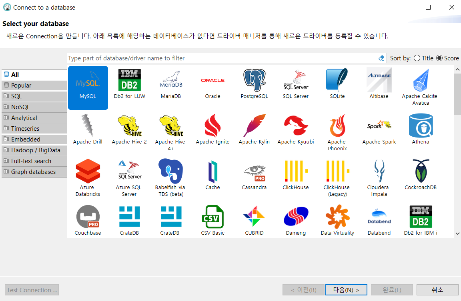Sort drivers by Title
Screen dimensions: 461x301
click(x=424, y=58)
